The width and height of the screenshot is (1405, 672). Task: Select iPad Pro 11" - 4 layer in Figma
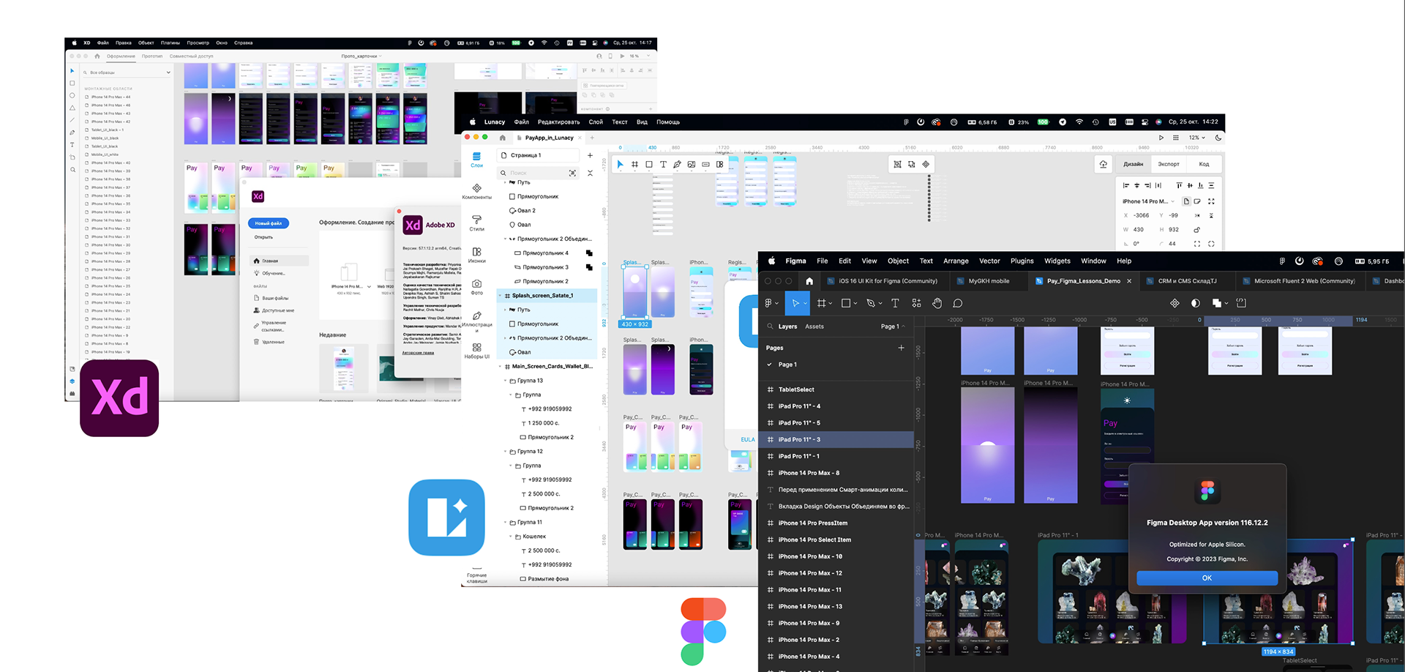(x=837, y=406)
